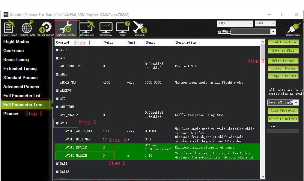Select Basic Tuning in sidebar
The width and height of the screenshot is (304, 181).
(x=16, y=60)
